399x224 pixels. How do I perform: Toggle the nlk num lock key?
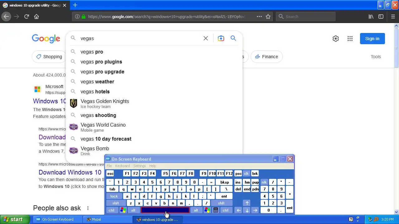coord(264,182)
